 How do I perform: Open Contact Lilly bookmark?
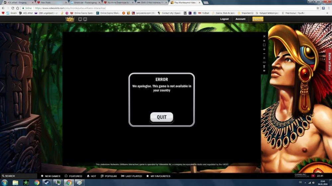(169, 13)
